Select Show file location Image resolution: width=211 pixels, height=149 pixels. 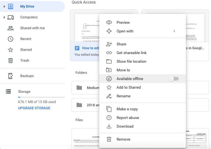(143, 61)
